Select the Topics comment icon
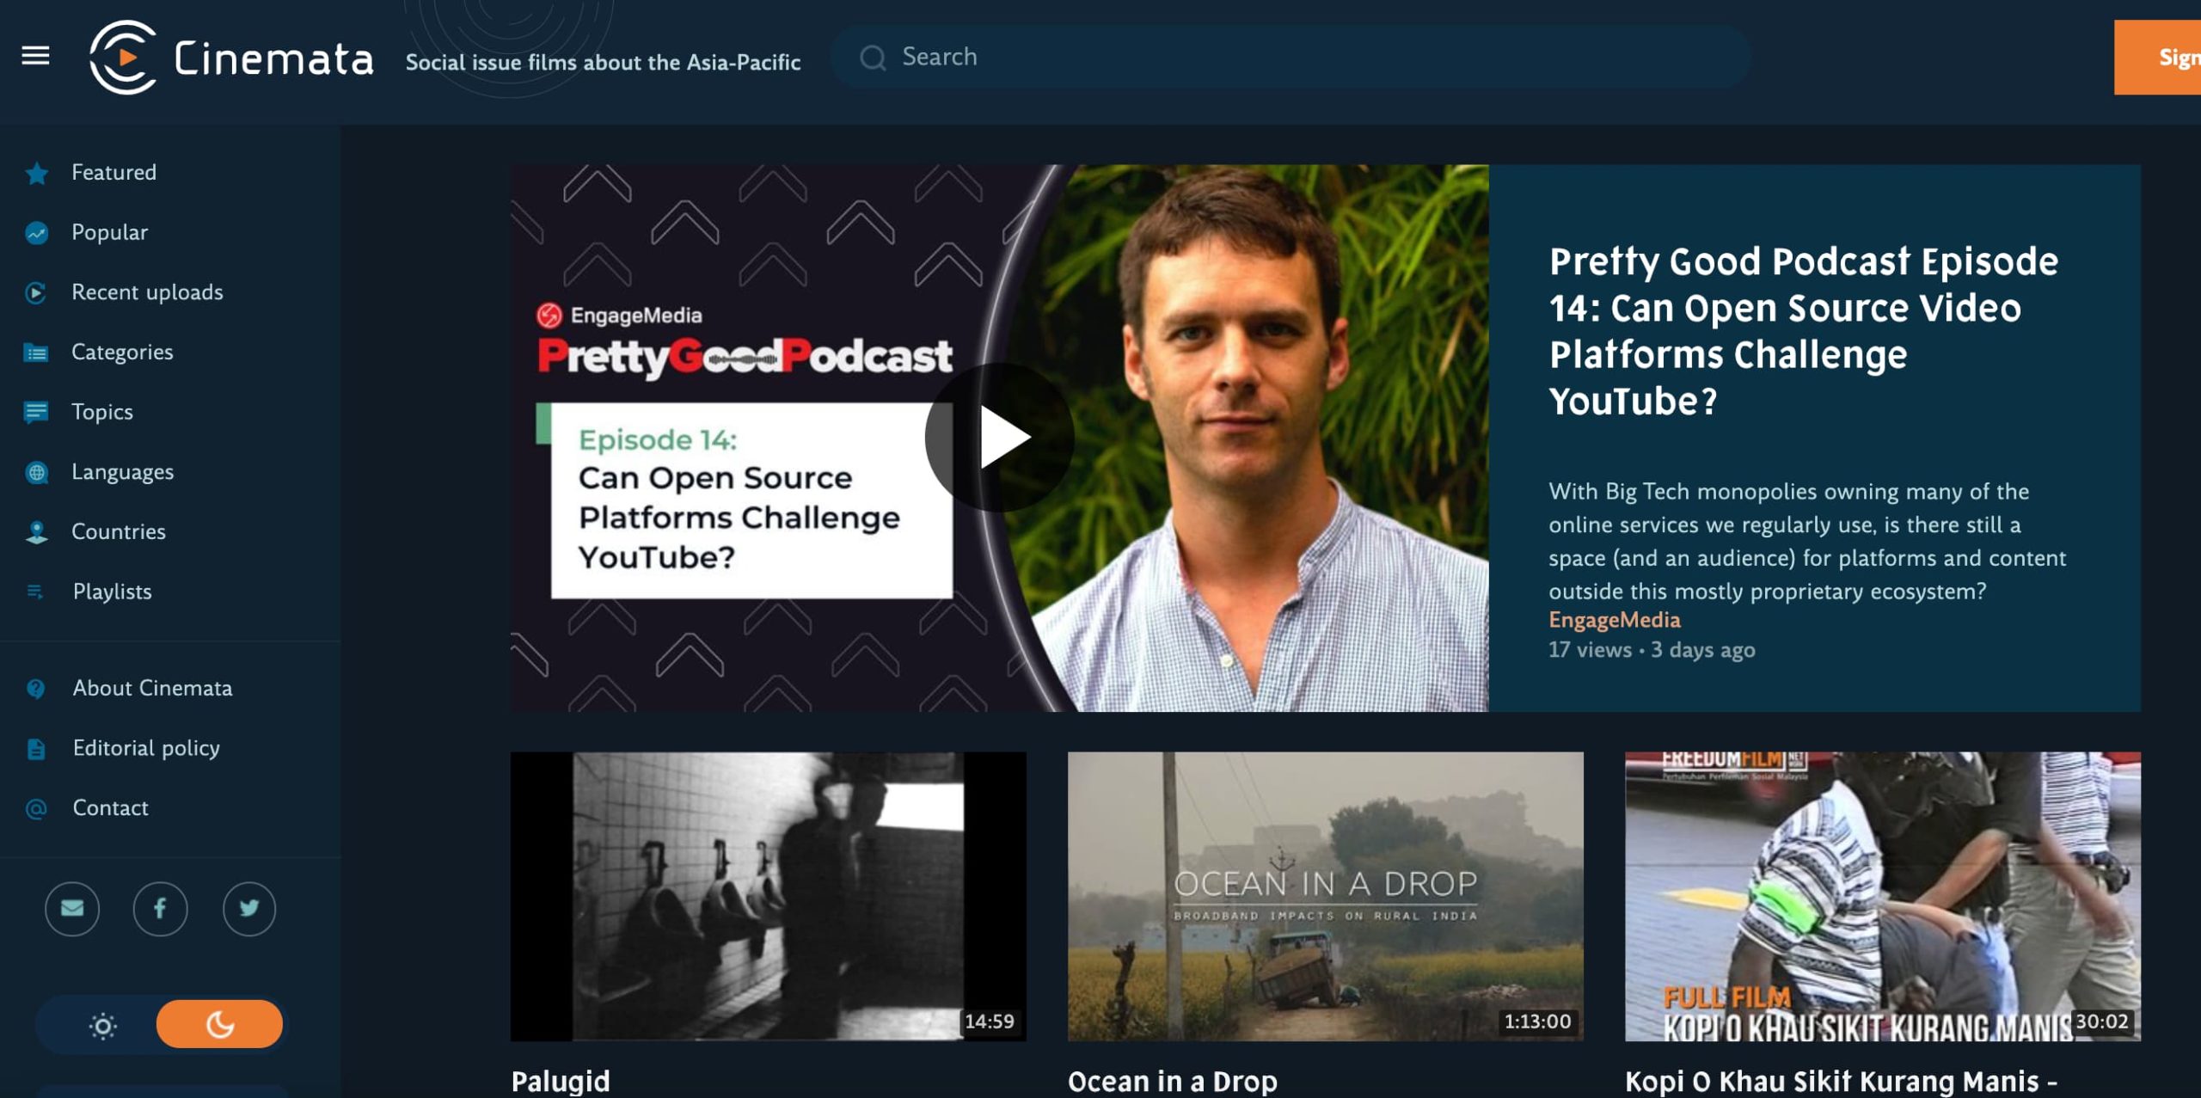 click(35, 411)
